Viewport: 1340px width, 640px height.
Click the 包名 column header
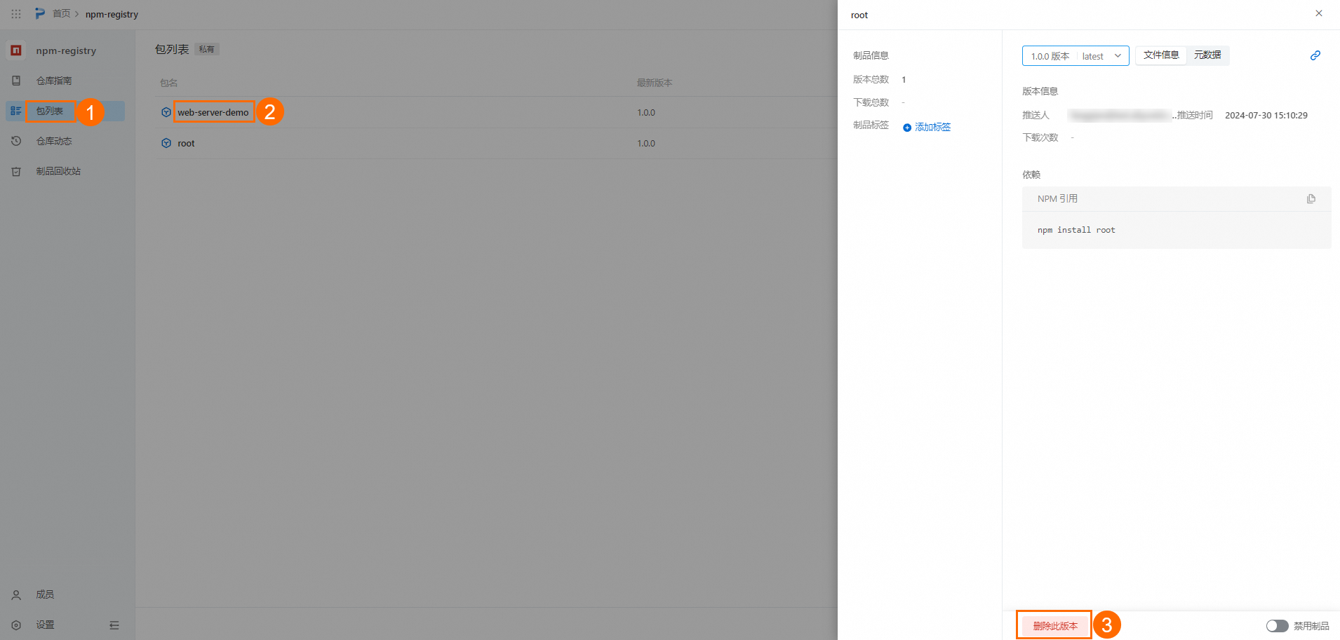click(x=168, y=83)
